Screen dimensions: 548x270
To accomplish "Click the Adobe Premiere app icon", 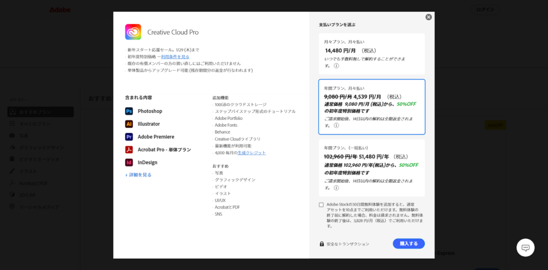I will pos(129,136).
